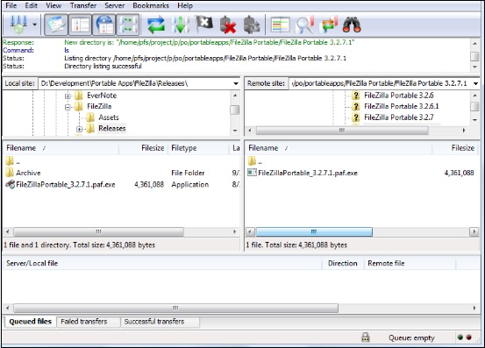Toggle processing of the transfer queue
Image resolution: width=485 pixels, height=348 pixels.
click(181, 25)
